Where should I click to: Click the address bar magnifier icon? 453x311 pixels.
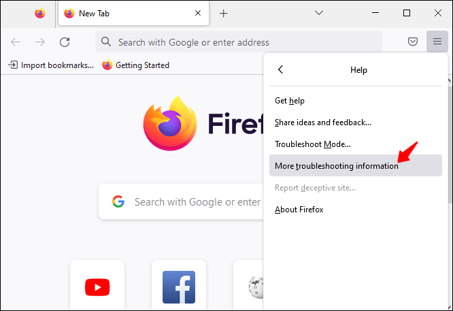point(106,42)
